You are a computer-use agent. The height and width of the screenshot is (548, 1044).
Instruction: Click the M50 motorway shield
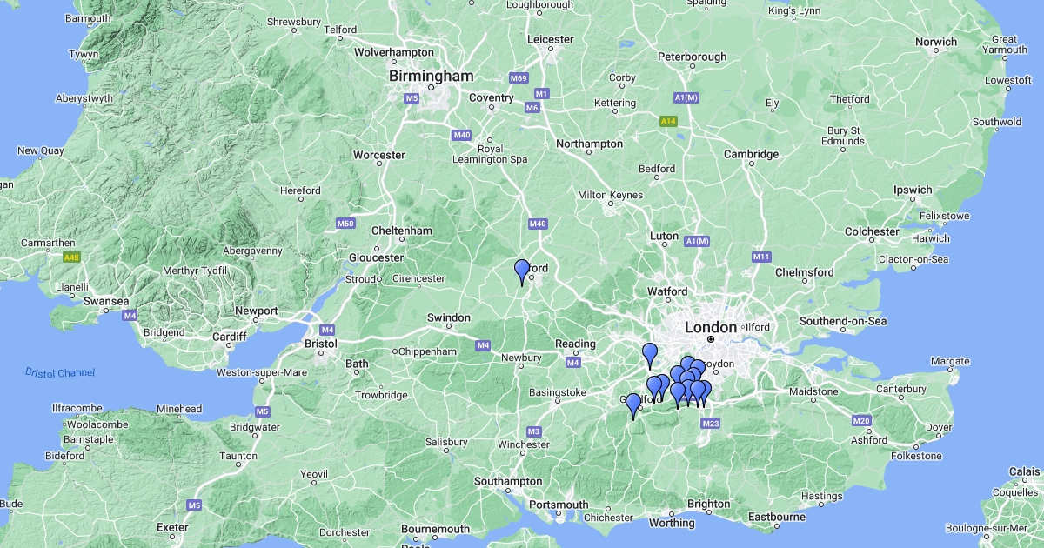[x=346, y=224]
